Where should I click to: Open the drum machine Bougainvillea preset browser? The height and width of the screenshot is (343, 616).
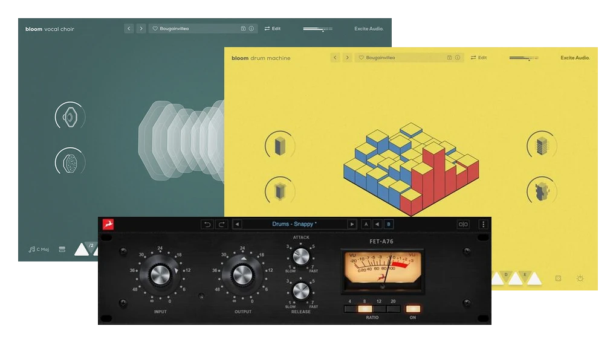click(x=409, y=58)
